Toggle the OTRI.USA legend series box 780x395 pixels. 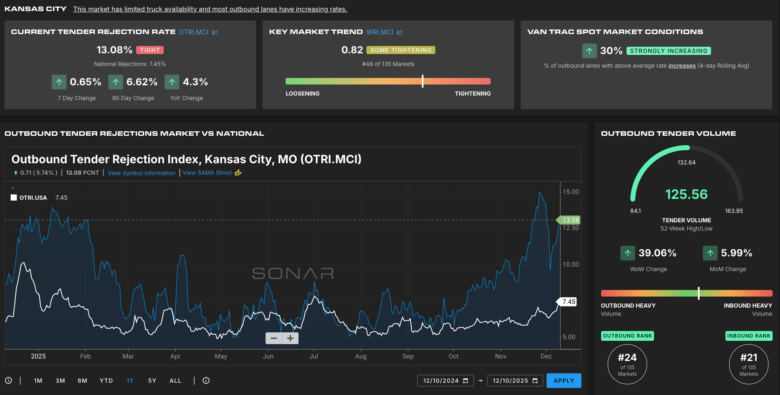14,198
